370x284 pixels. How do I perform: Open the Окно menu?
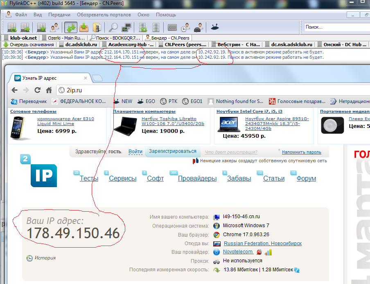[144, 15]
